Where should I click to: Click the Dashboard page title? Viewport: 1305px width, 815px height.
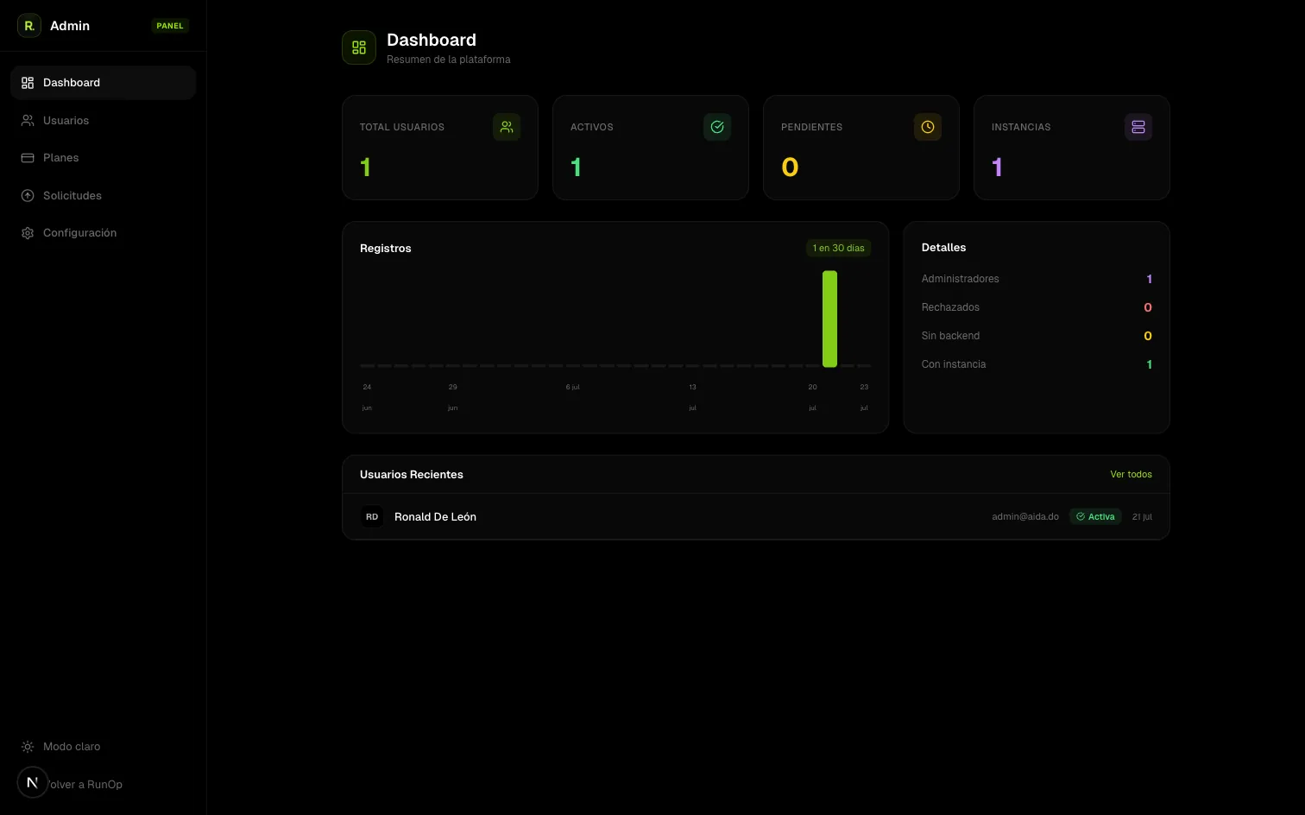432,40
